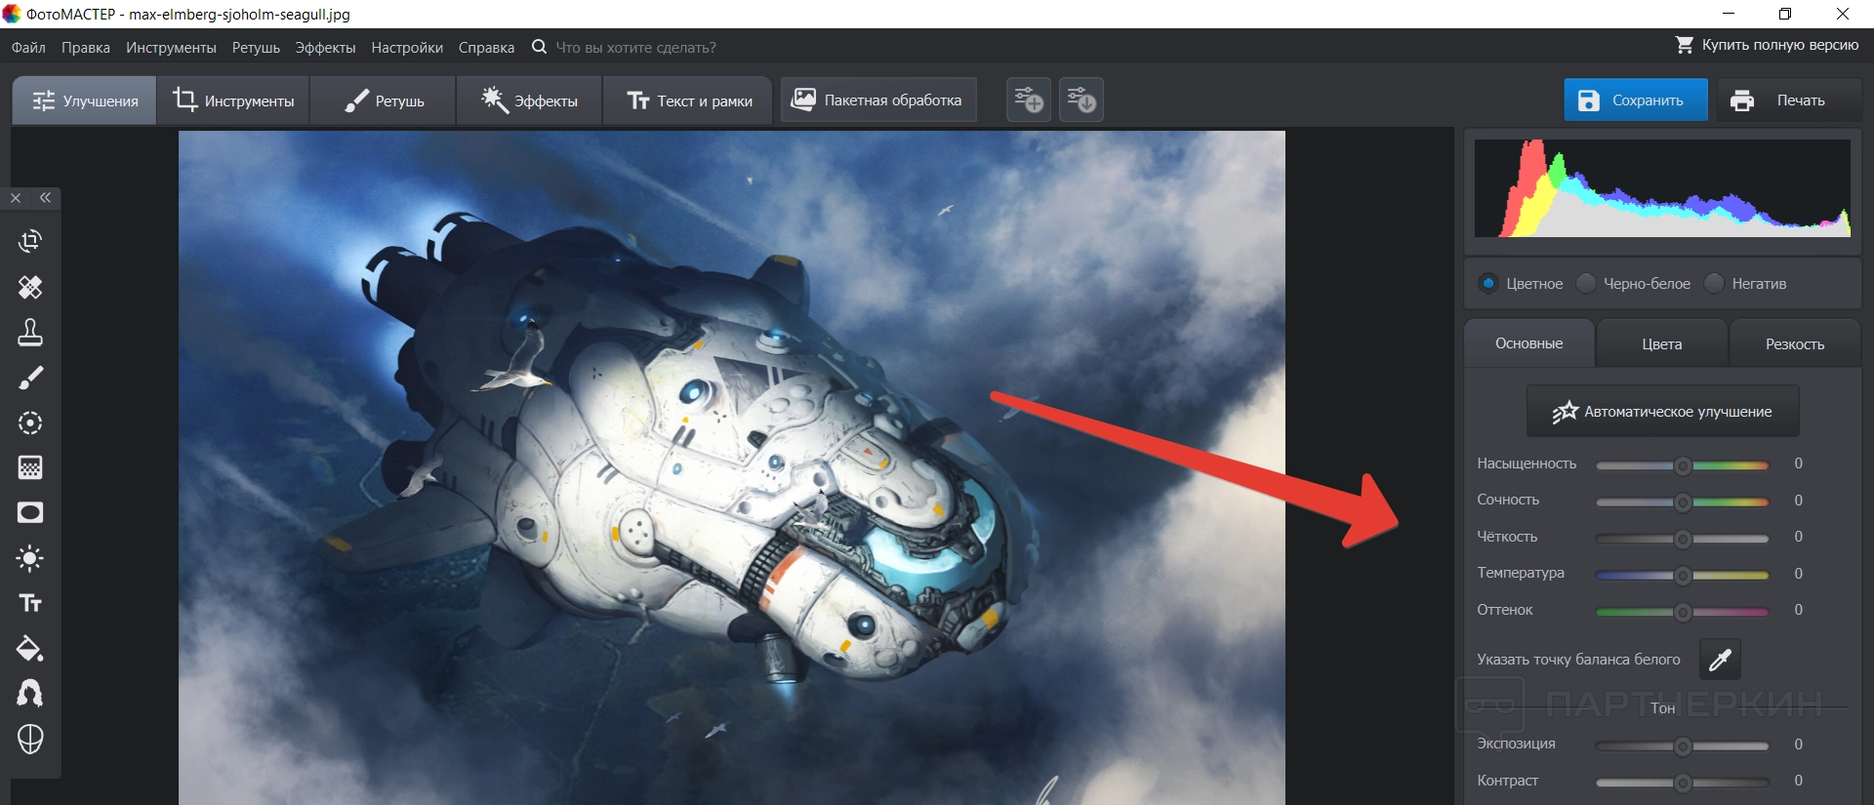Click the search magnifier icon
Viewport: 1874px width, 805px height.
539,47
